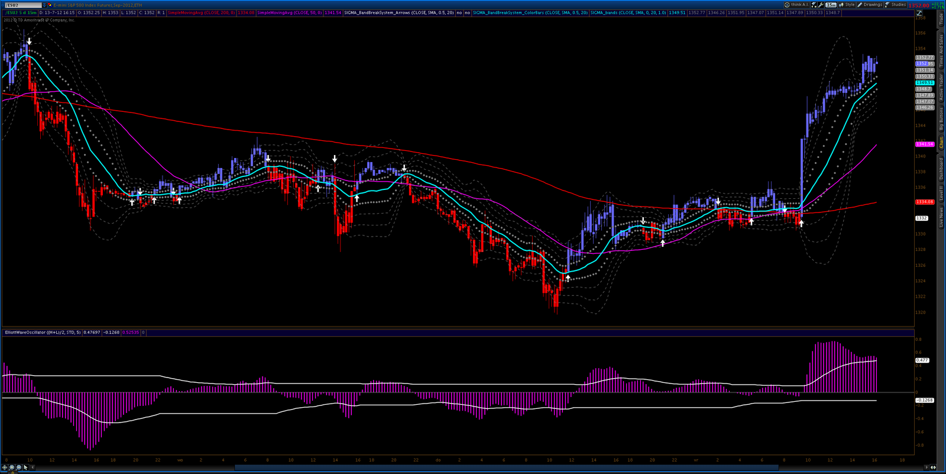Click the cyan 1349.51 price bubble
Image resolution: width=946 pixels, height=474 pixels.
pyautogui.click(x=925, y=83)
